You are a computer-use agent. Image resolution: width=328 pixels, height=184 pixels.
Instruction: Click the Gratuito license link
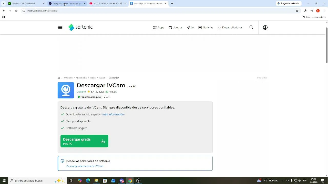click(81, 92)
